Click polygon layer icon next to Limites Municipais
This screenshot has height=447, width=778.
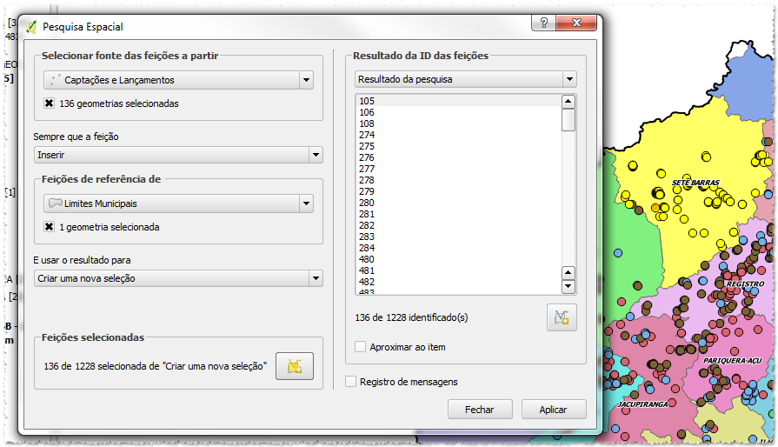[55, 203]
